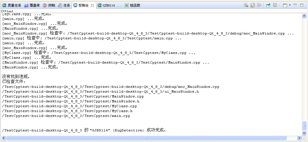Click the C++test console title label
This screenshot has height=142, width=308.
7,11
